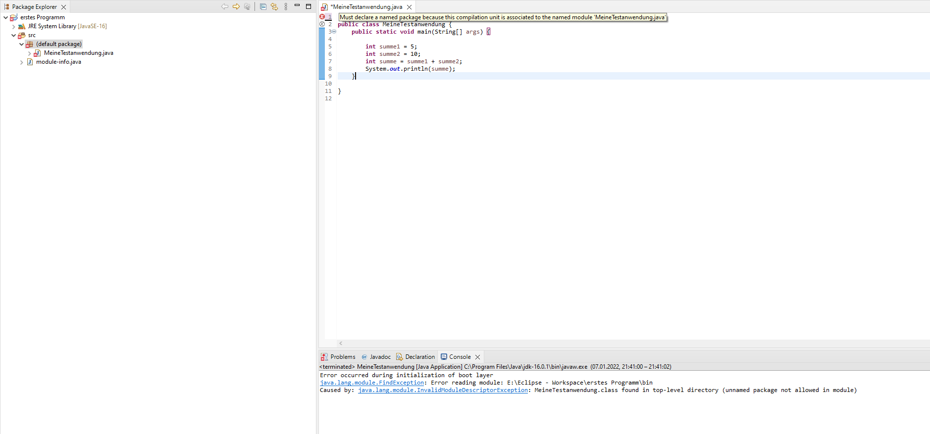Minimize the Package Explorer panel
This screenshot has height=434, width=930.
tap(297, 5)
